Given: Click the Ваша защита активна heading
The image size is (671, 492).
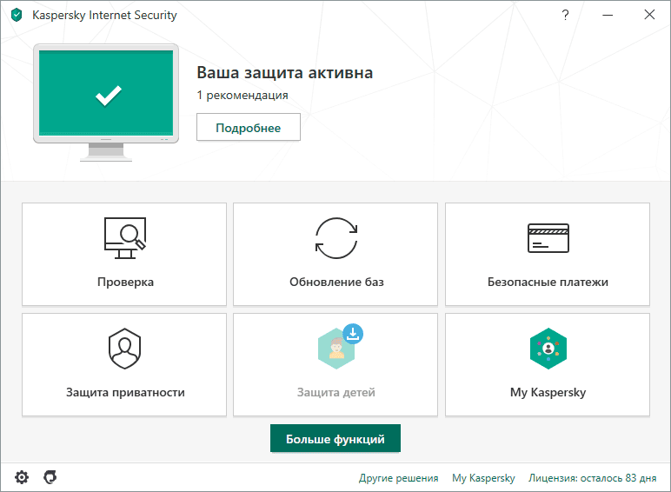Looking at the screenshot, I should coord(284,73).
